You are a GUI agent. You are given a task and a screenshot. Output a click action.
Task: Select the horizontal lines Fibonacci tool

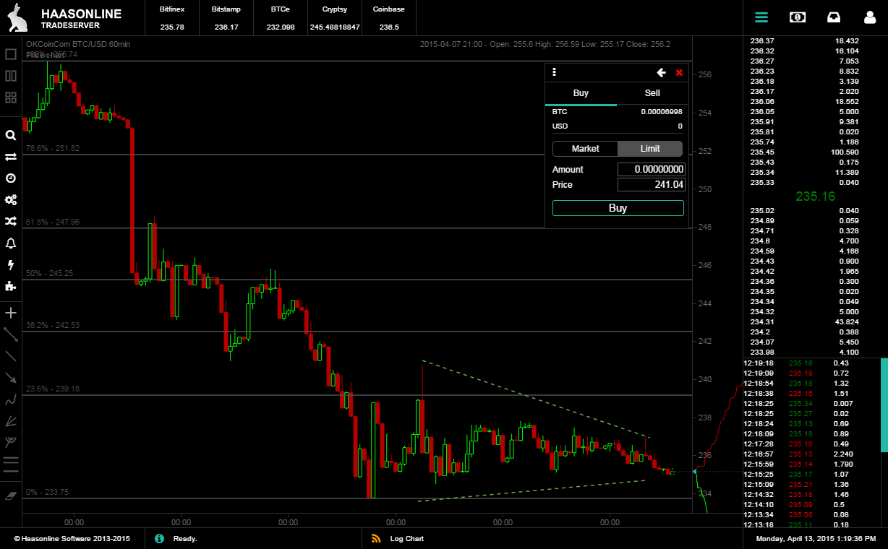coord(11,463)
